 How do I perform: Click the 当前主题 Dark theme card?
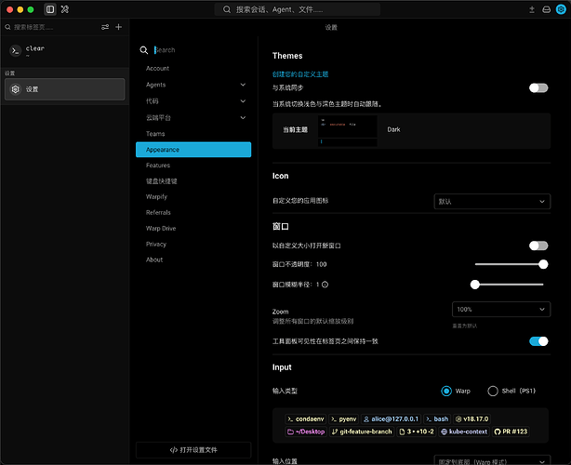[x=411, y=131]
